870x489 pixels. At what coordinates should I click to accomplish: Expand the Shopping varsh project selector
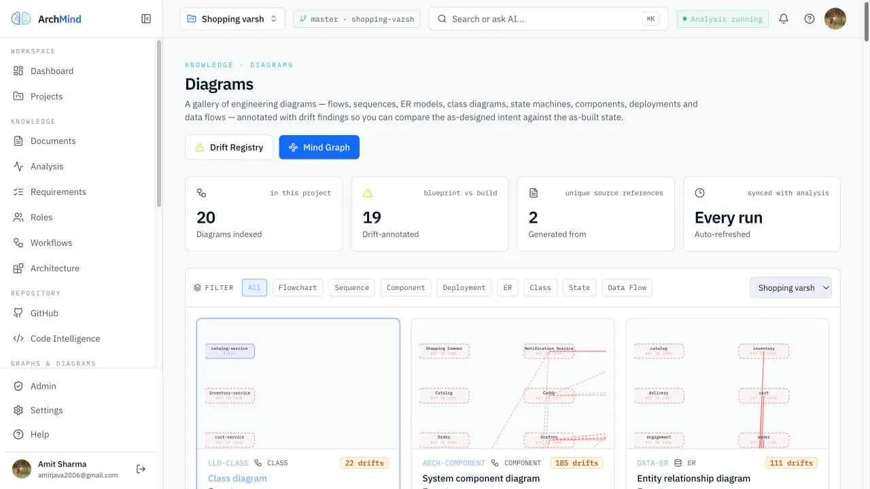pyautogui.click(x=232, y=19)
